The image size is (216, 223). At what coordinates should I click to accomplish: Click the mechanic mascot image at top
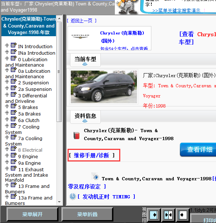(127, 7)
